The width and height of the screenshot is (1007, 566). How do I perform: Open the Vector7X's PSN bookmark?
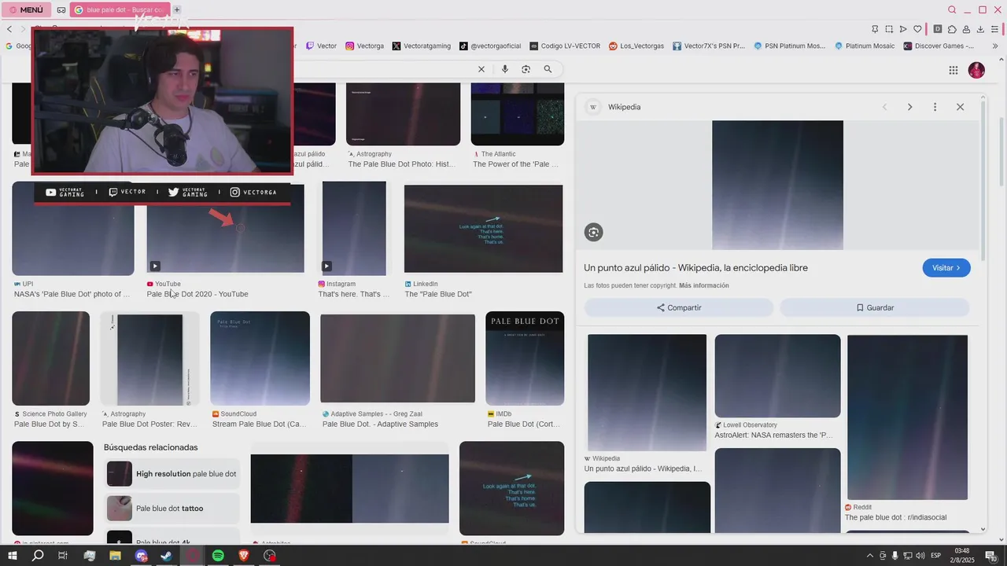(x=709, y=46)
